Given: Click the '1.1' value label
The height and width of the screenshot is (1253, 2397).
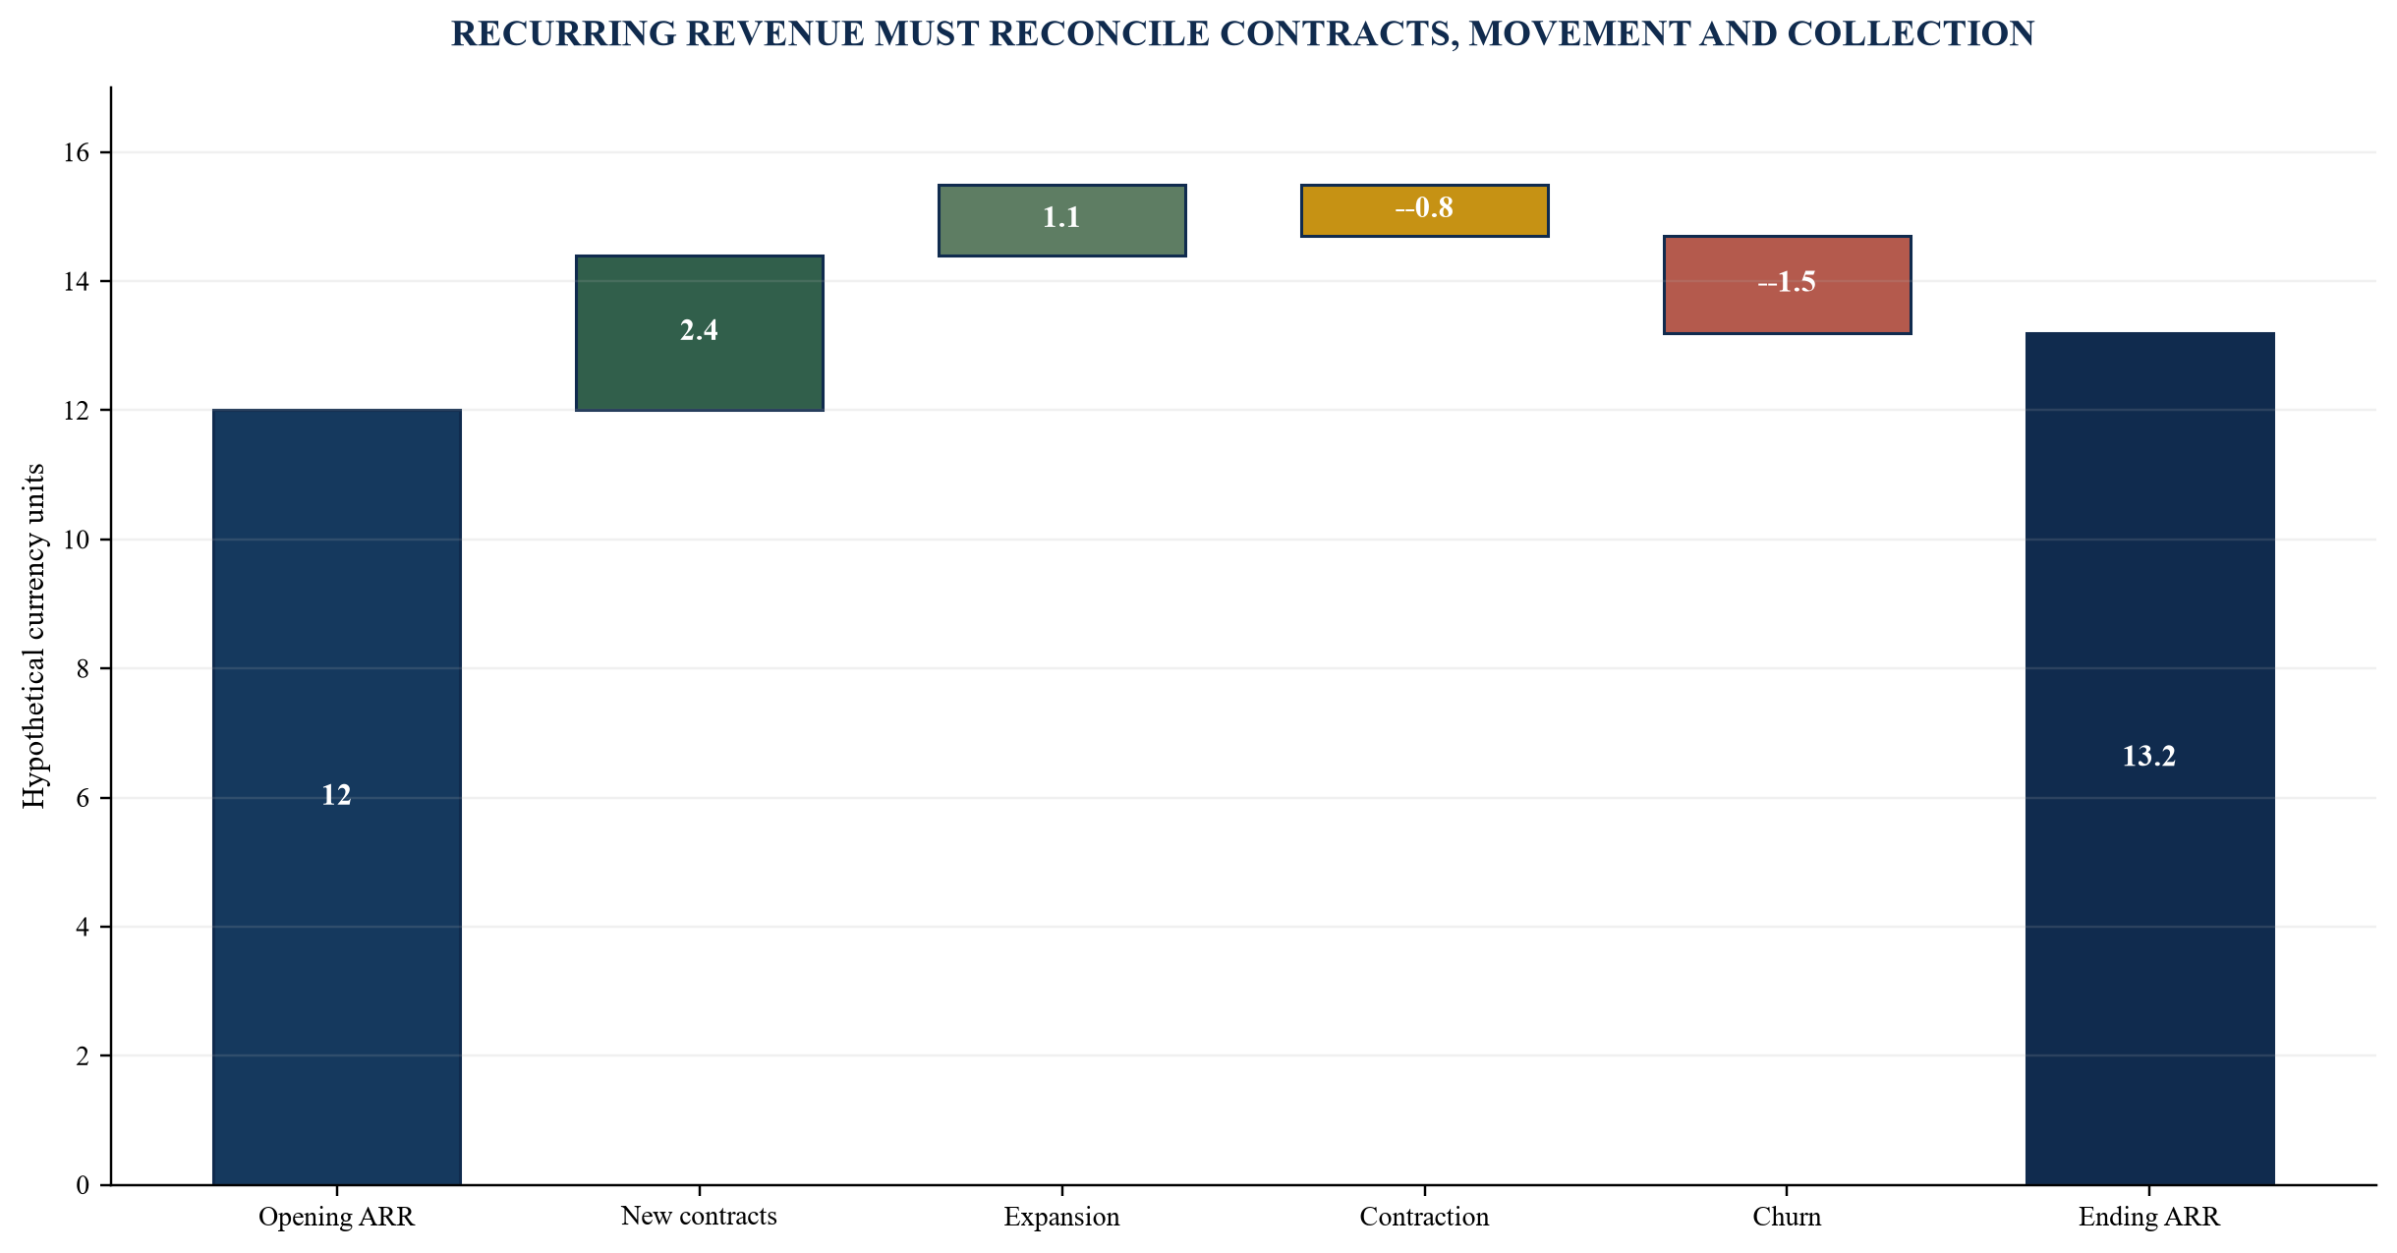Looking at the screenshot, I should 1061,217.
